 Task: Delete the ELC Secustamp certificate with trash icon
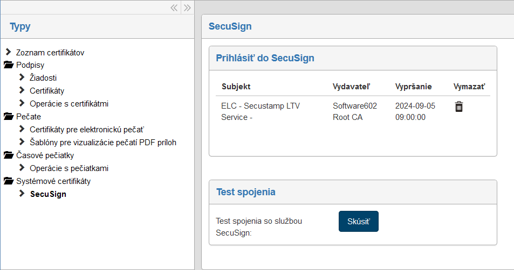pyautogui.click(x=458, y=106)
